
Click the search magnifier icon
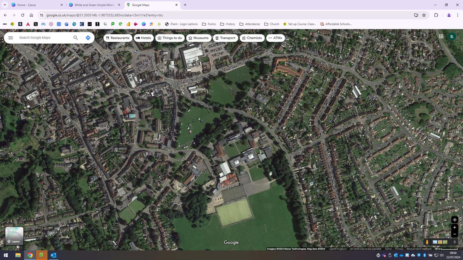click(x=76, y=38)
